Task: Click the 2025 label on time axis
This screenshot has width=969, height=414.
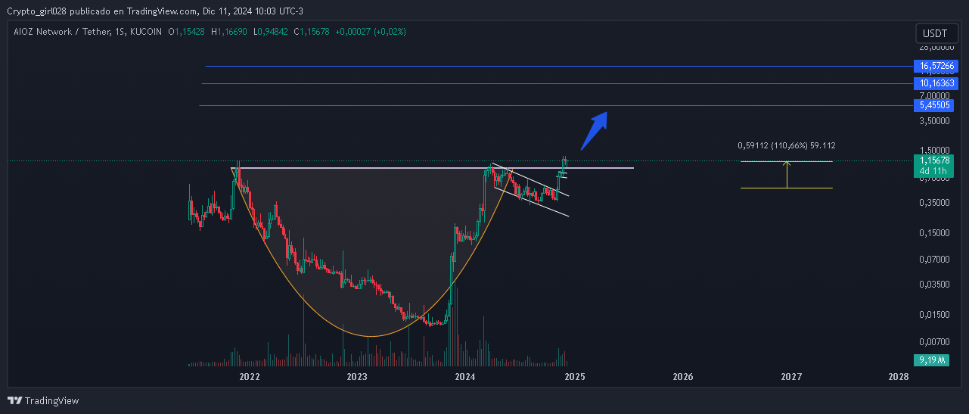Action: pos(574,376)
